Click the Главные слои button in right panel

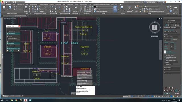pos(172,73)
